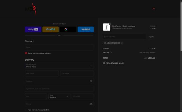Click the Express checkout heading
The width and height of the screenshot is (182, 112).
(59, 24)
